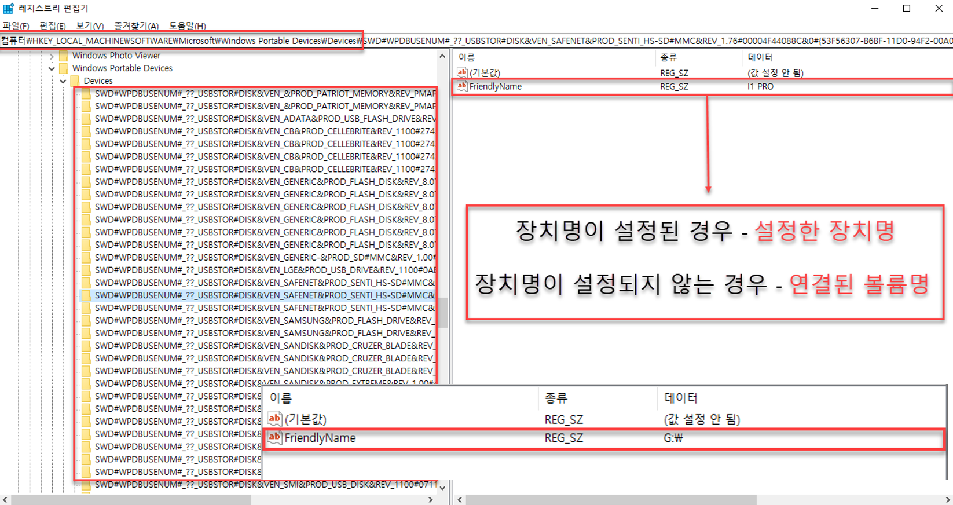Click folder icon of the ADATA USB_FLASH_DRIVE key
The image size is (953, 505).
point(86,119)
